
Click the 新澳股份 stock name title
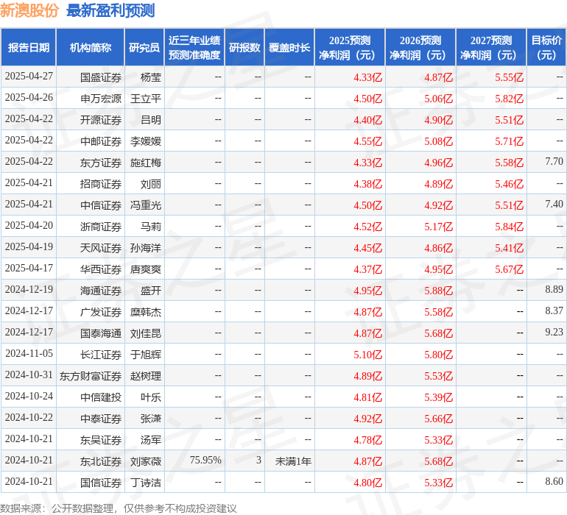tap(29, 10)
